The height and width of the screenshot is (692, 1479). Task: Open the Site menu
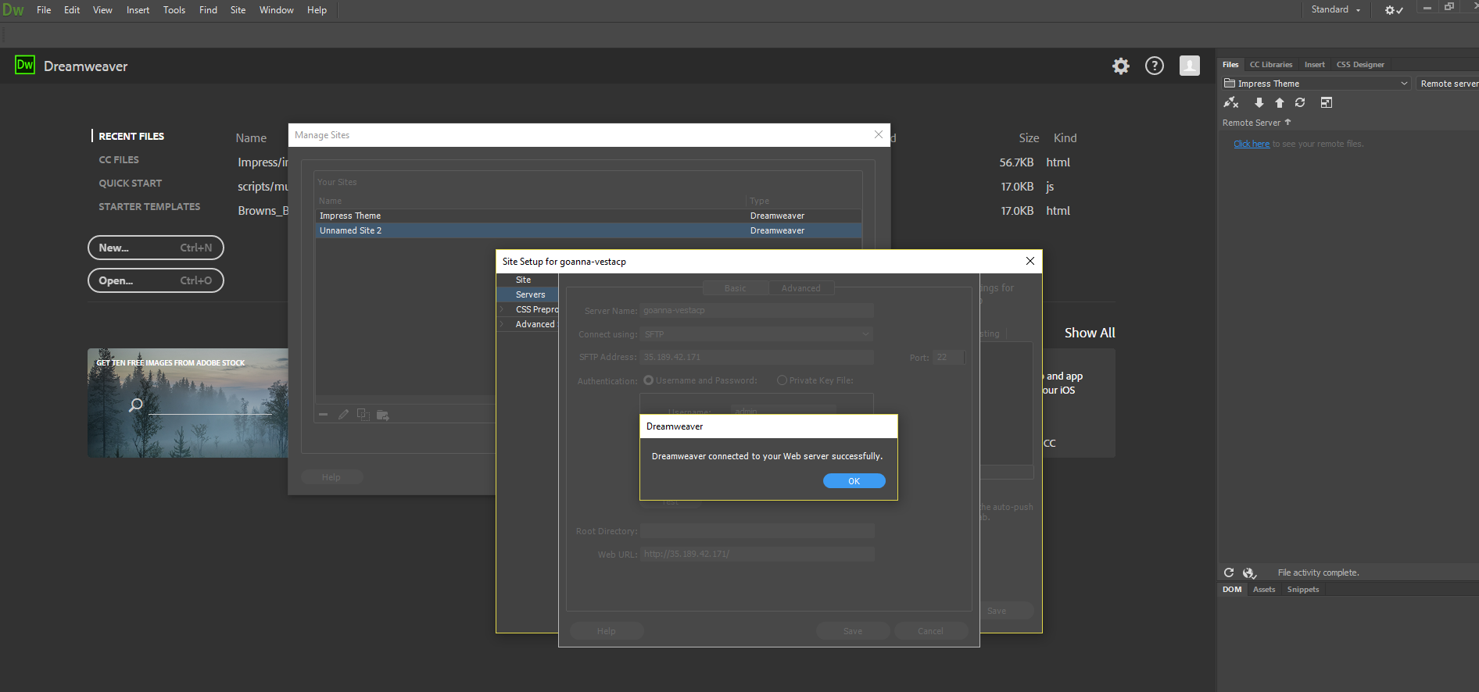238,10
